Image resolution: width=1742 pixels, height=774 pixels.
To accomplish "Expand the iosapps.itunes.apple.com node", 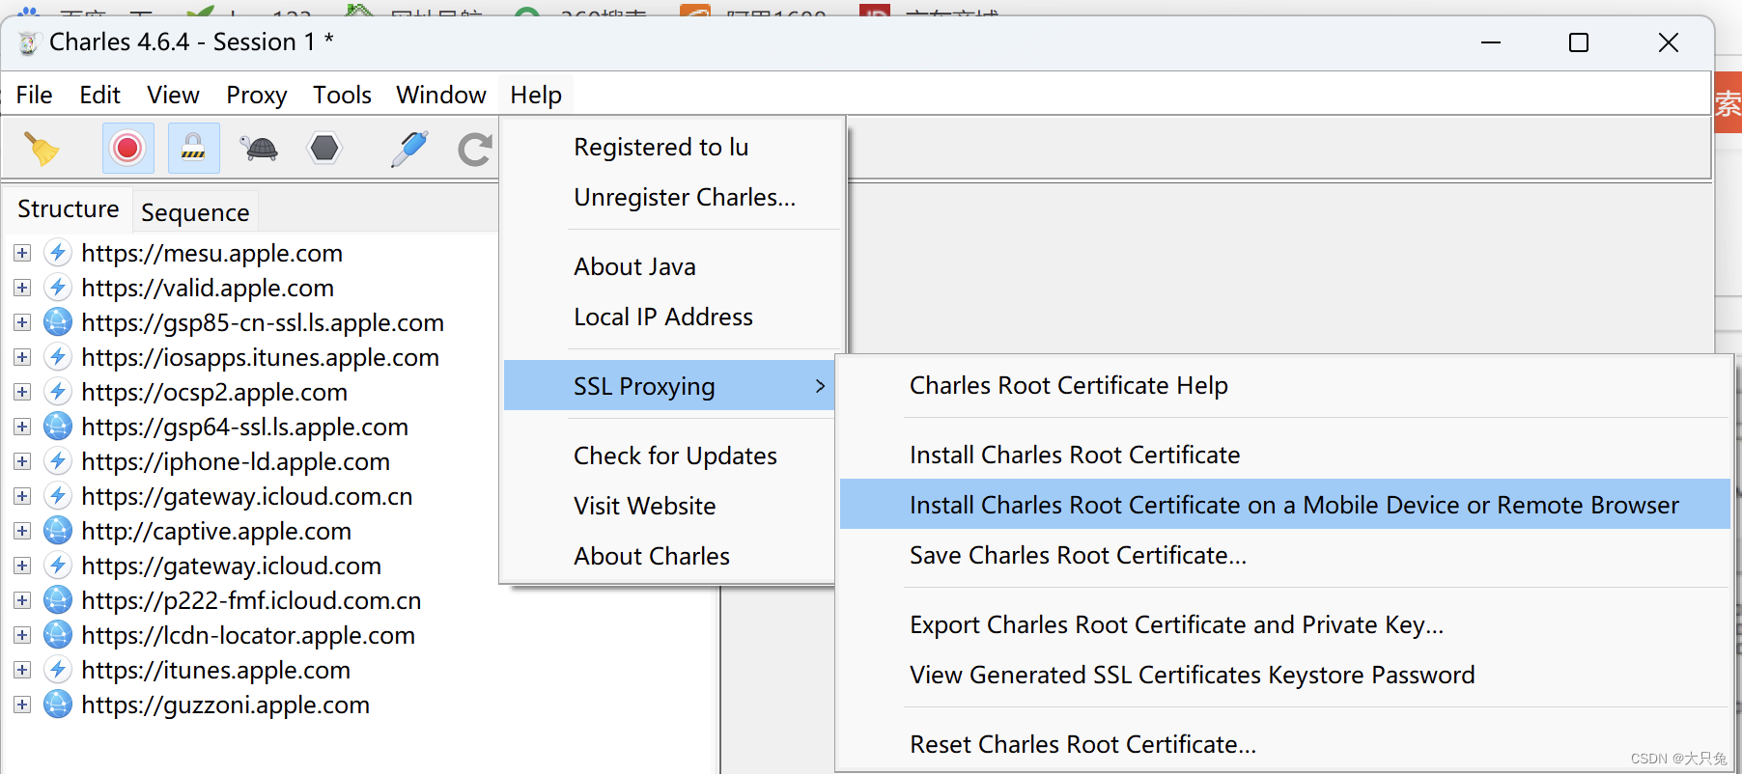I will pyautogui.click(x=22, y=357).
